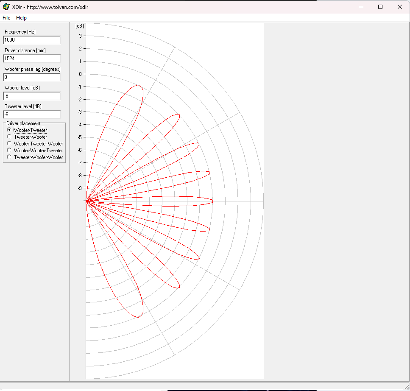
Task: Click the Frequency [Hz] input field
Action: pyautogui.click(x=32, y=40)
